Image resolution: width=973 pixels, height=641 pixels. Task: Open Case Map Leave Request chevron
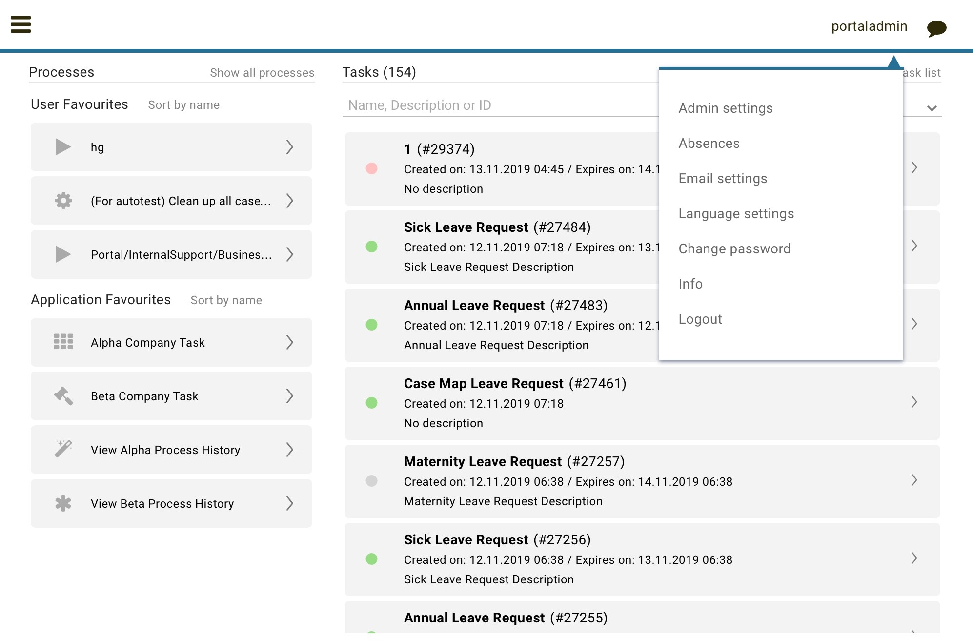pyautogui.click(x=914, y=402)
